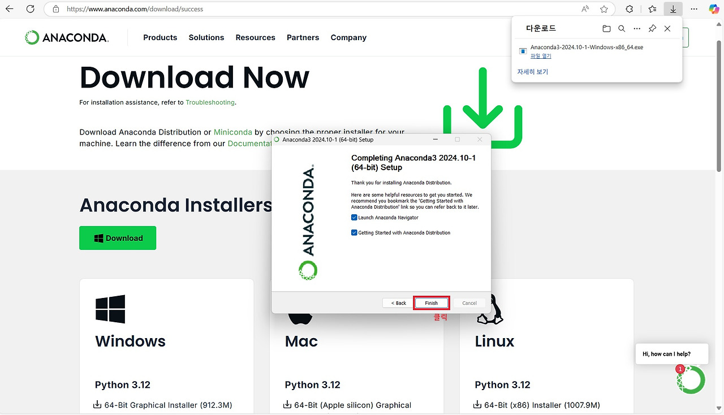Viewport: 724px width, 415px height.
Task: Click the 'Anaconda Installers' heading
Action: pyautogui.click(x=176, y=205)
